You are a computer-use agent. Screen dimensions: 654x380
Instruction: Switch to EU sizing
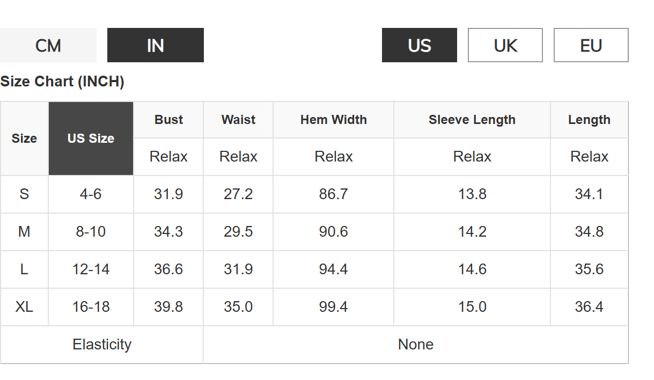tap(591, 46)
